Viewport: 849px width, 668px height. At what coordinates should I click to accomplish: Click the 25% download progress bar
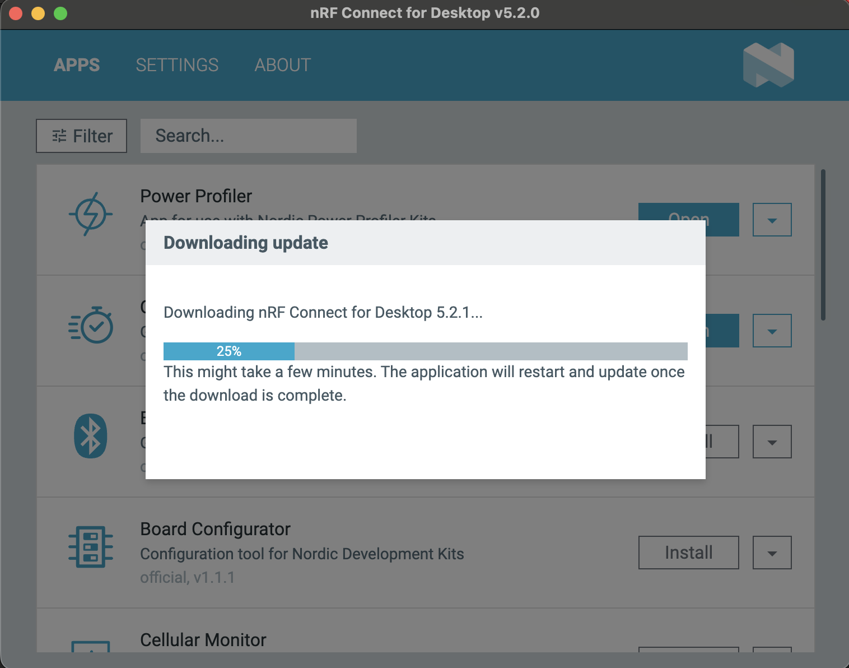point(426,351)
